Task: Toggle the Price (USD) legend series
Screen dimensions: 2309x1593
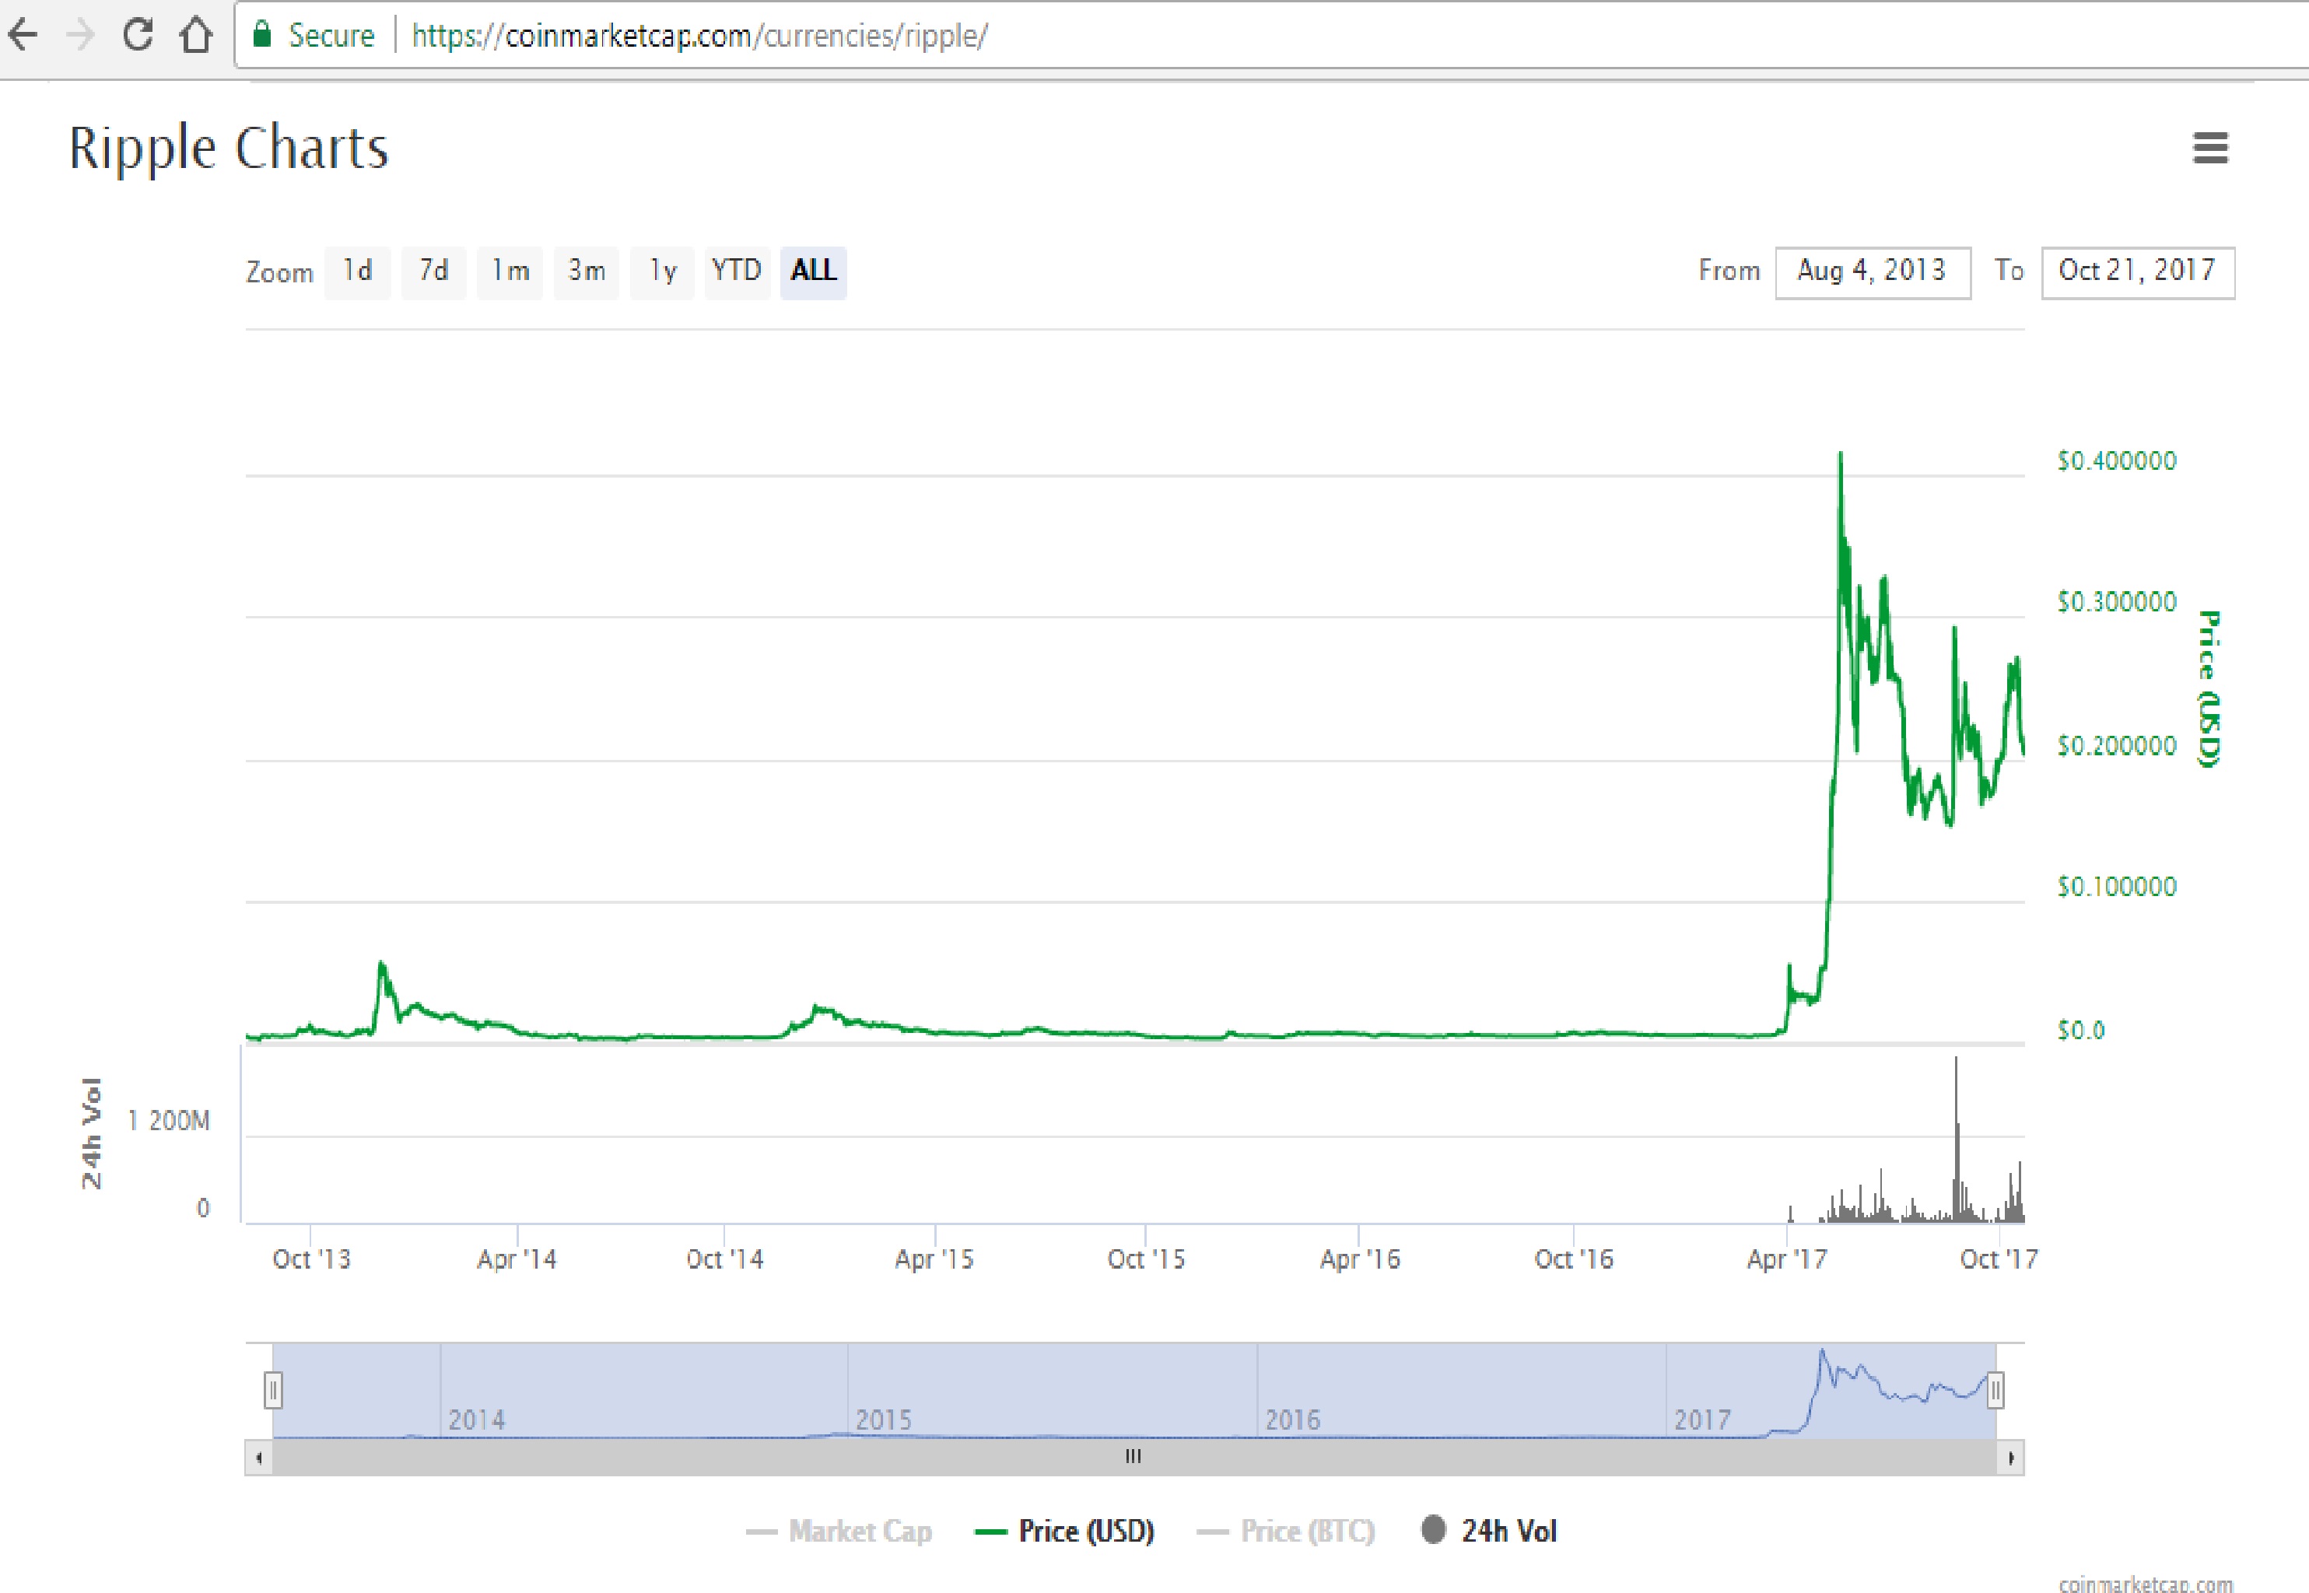Action: [1065, 1531]
